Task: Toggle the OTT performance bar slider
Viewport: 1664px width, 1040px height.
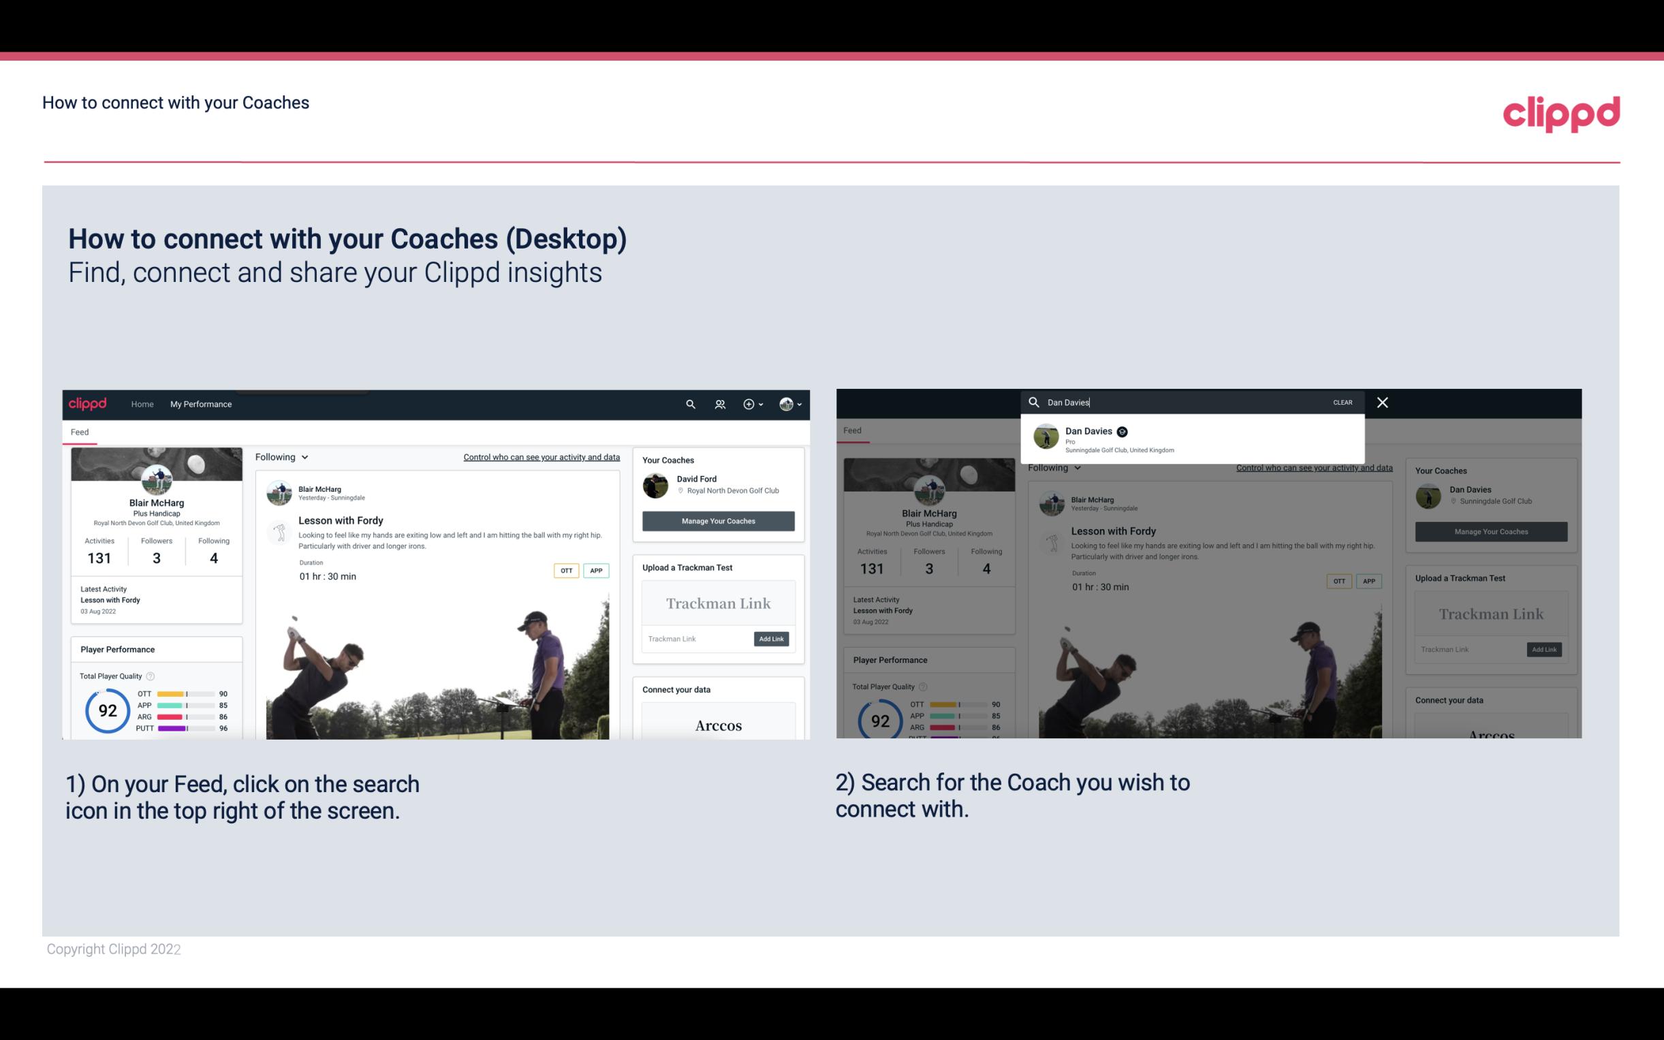Action: pos(188,694)
